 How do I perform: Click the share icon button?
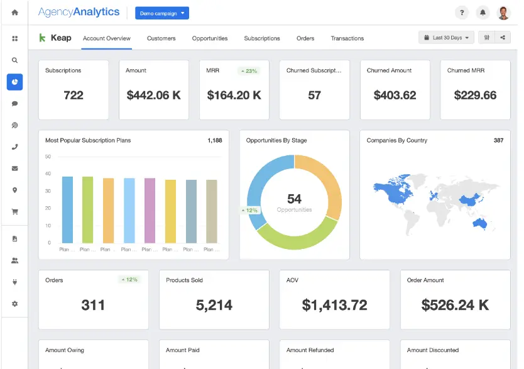click(x=503, y=38)
